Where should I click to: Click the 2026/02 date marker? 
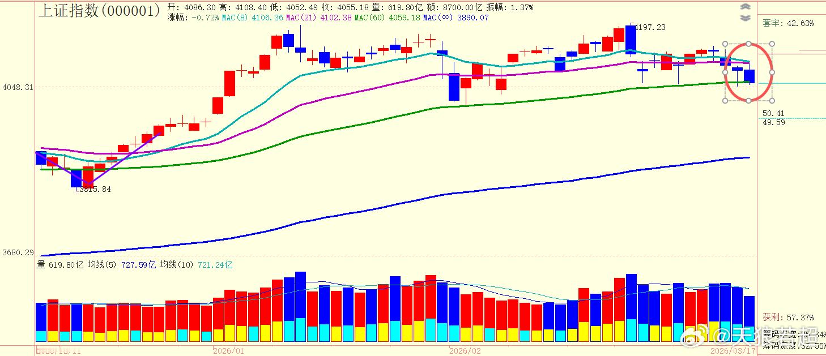click(465, 351)
